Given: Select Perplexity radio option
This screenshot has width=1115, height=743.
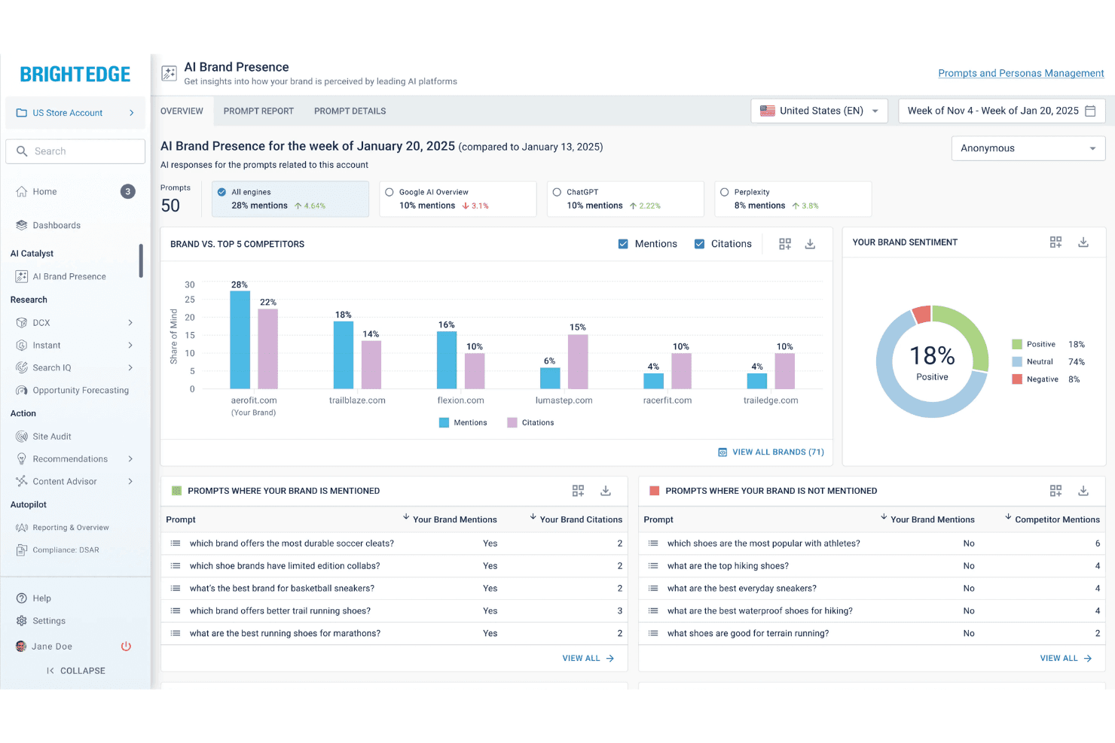Looking at the screenshot, I should point(724,192).
